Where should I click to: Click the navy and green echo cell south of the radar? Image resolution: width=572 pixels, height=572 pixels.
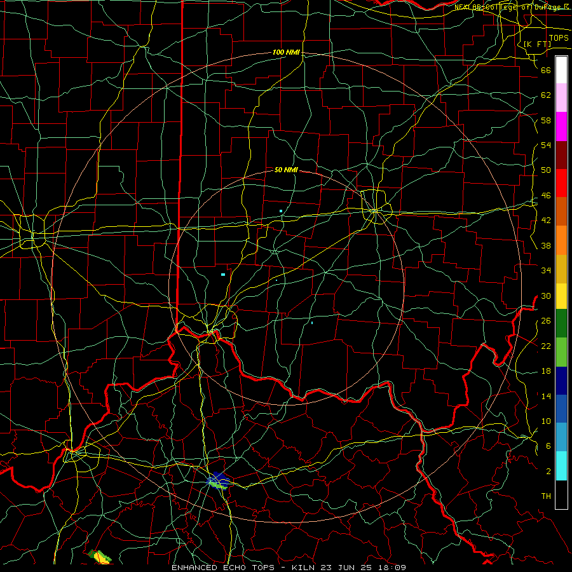(x=218, y=481)
